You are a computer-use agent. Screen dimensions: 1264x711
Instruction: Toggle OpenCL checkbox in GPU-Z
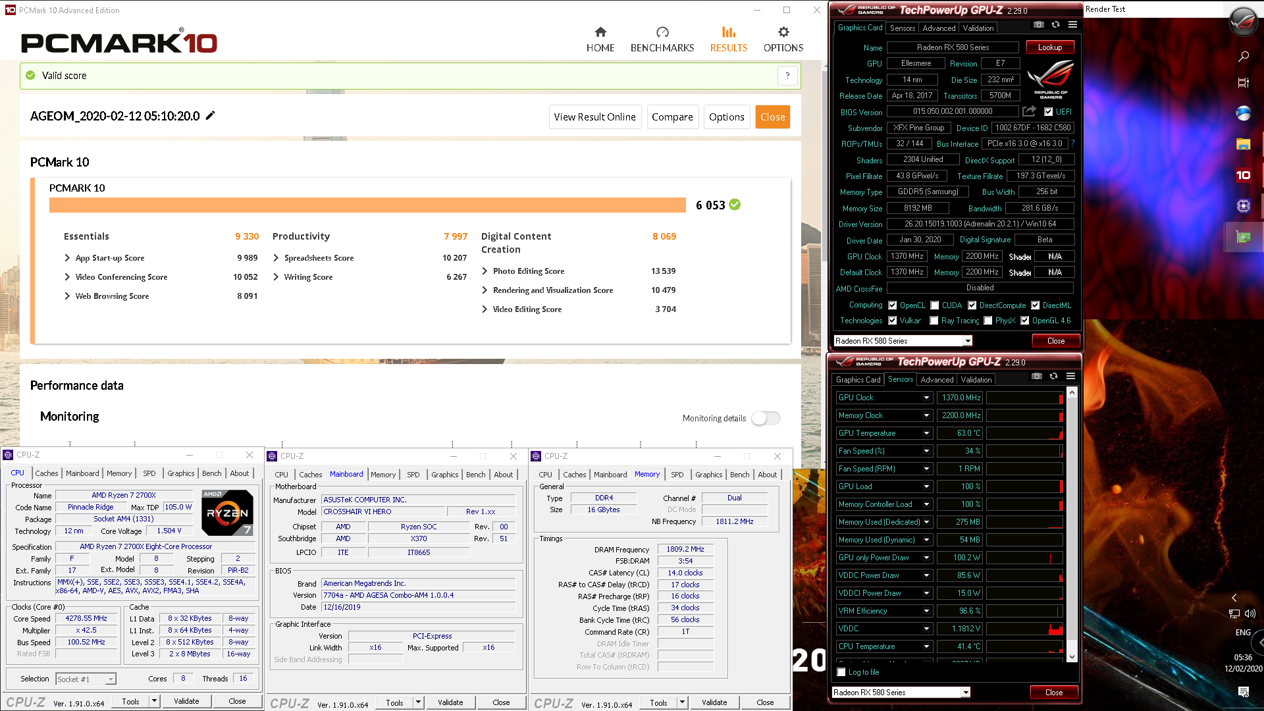(892, 305)
